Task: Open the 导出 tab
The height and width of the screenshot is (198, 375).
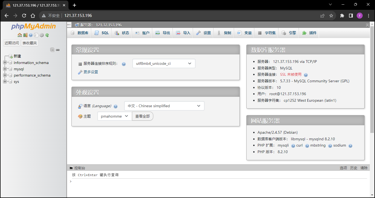Action: (x=163, y=33)
